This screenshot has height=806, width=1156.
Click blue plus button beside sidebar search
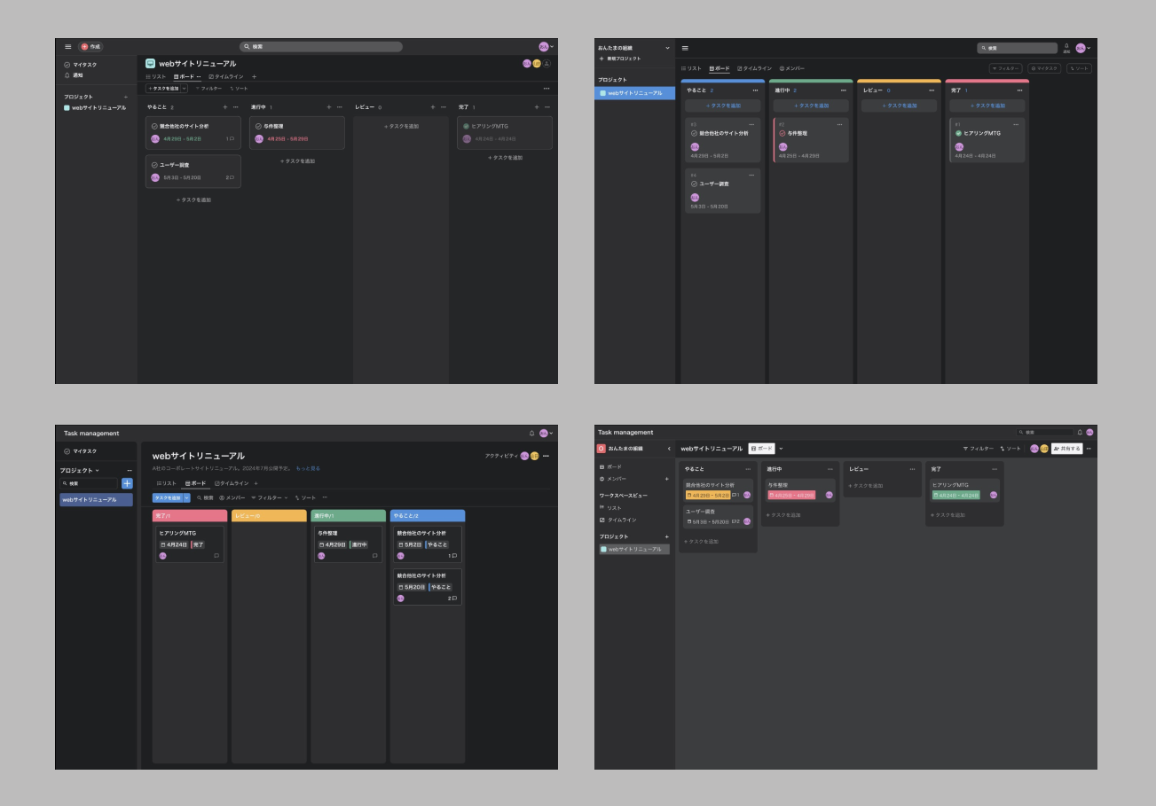(x=127, y=483)
